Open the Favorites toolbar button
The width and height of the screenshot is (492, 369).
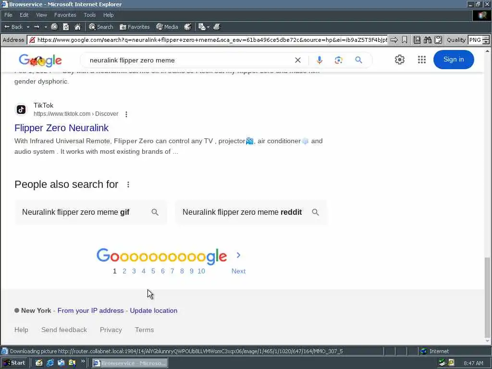[135, 27]
